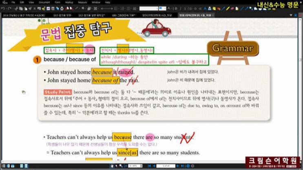The width and height of the screenshot is (303, 170).
Task: Go to the last page
Action: [183, 166]
